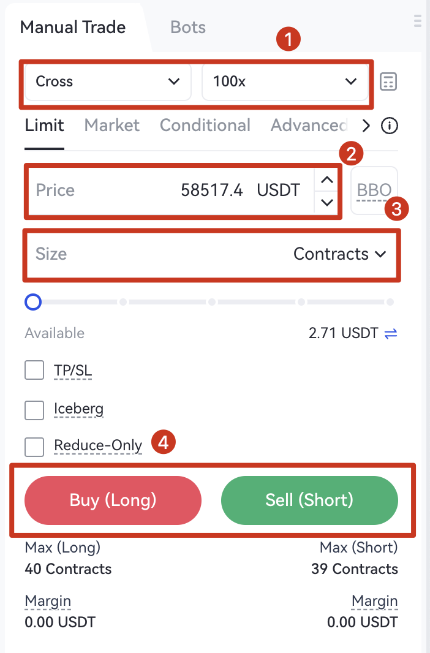430x653 pixels.
Task: Increase price with the up arrow
Action: point(328,179)
